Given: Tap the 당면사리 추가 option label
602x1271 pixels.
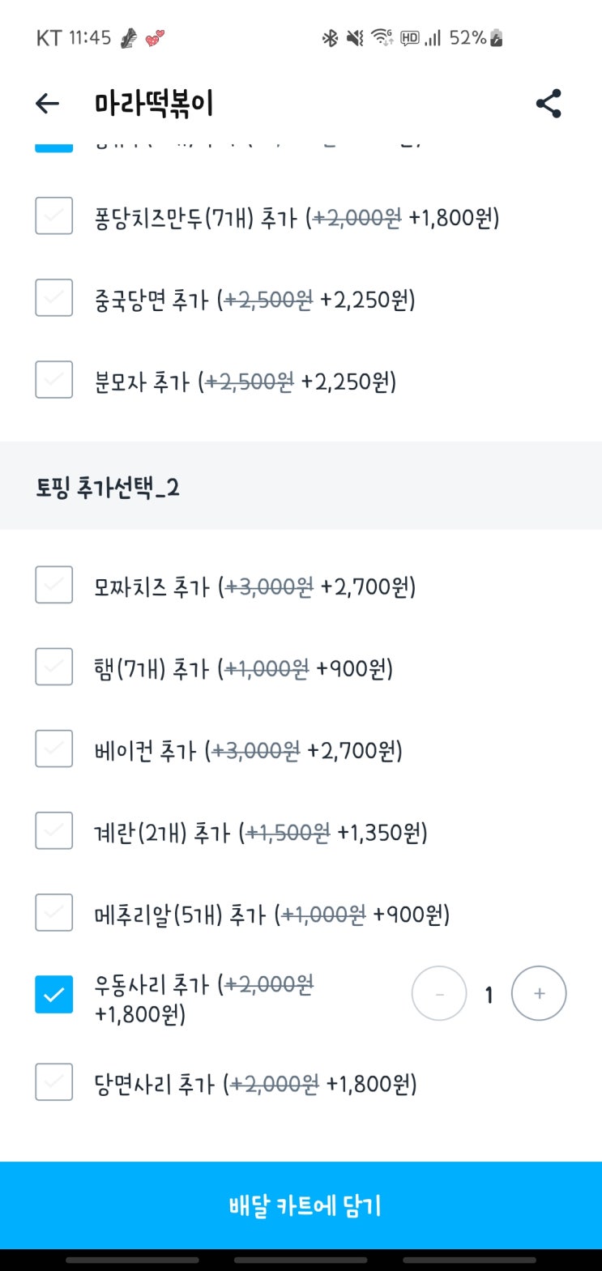Looking at the screenshot, I should pyautogui.click(x=255, y=1084).
